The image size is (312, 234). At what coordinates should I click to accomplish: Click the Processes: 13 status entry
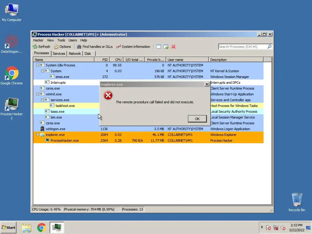pos(133,209)
